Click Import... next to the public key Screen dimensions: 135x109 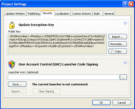tap(118, 37)
